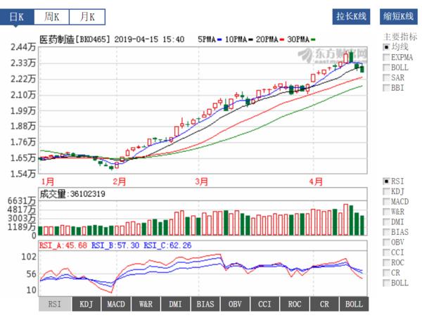422x320 pixels.
Task: Select the KDJ radio in side list
Action: 386,191
